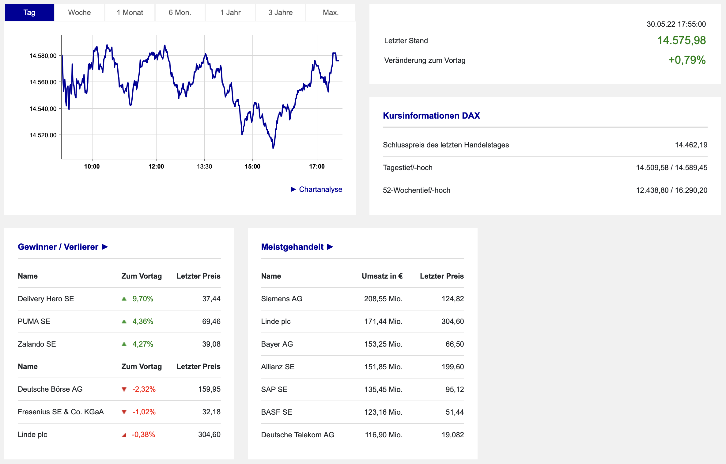Click red down-arrow for Fresenius SE
The width and height of the screenshot is (726, 464).
click(x=124, y=412)
